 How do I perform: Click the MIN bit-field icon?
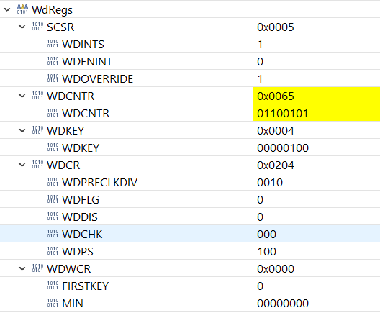[x=53, y=303]
